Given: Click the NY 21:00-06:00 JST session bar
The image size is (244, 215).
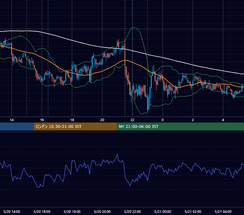Looking at the screenshot, I should tap(180, 126).
